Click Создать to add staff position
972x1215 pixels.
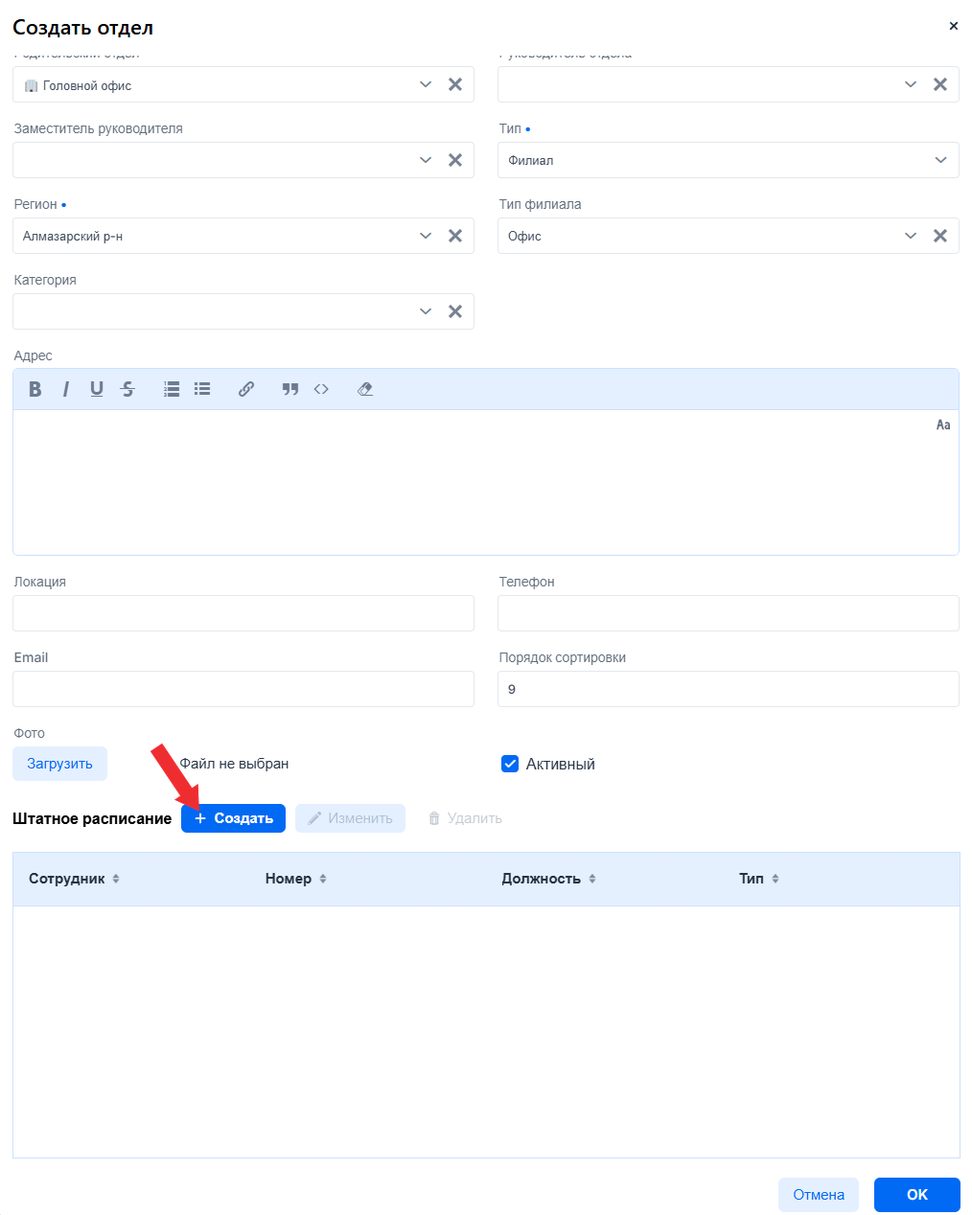233,818
